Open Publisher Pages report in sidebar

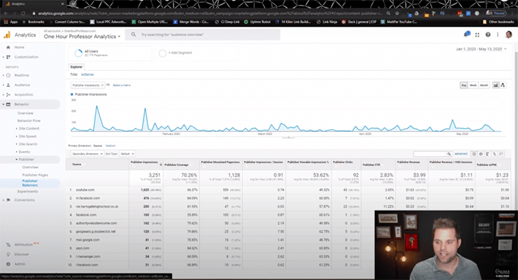point(33,176)
